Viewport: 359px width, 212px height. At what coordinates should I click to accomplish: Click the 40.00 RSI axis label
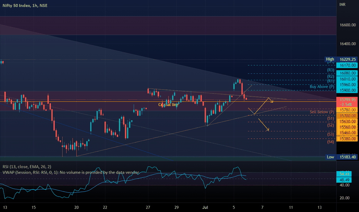pos(344,185)
